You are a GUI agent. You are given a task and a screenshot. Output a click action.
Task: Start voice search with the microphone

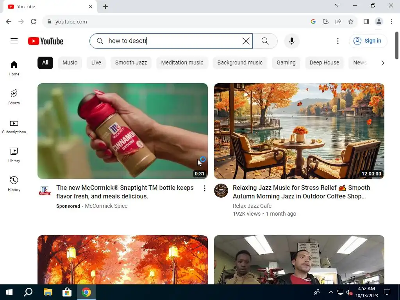pos(291,41)
